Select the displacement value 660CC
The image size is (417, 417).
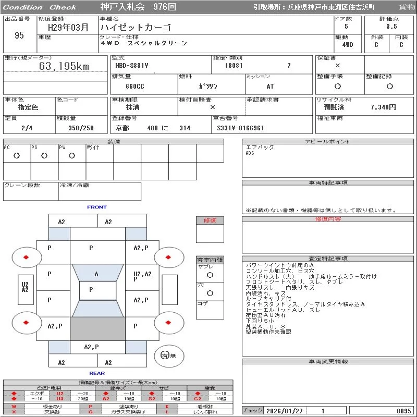pos(135,87)
